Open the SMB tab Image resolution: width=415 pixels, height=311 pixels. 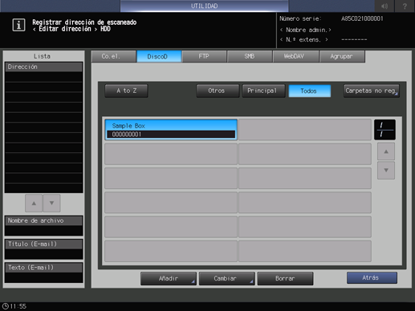click(x=250, y=56)
